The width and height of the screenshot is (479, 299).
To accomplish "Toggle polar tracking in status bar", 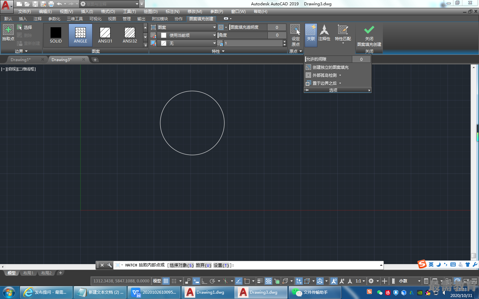I will point(213,281).
